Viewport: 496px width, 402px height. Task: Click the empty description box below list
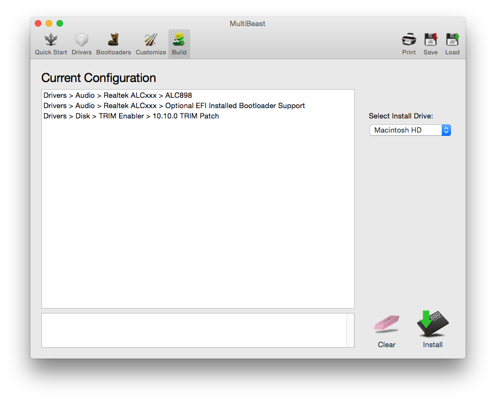coord(193,330)
